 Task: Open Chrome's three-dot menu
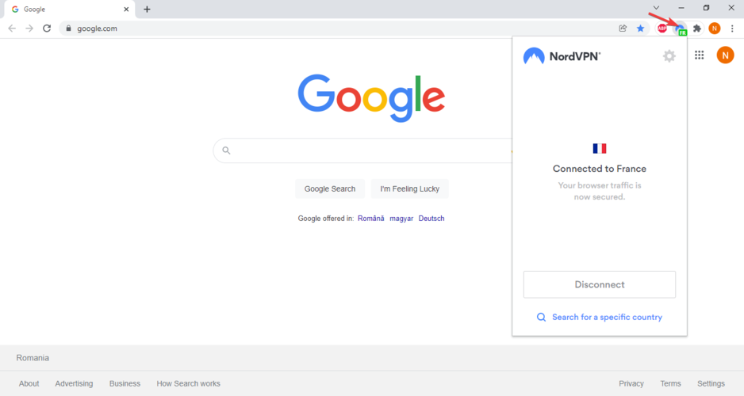732,29
